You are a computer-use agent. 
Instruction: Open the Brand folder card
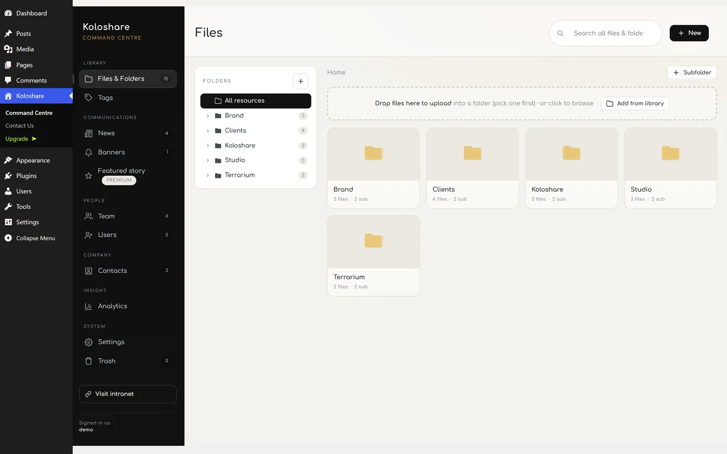pos(373,168)
